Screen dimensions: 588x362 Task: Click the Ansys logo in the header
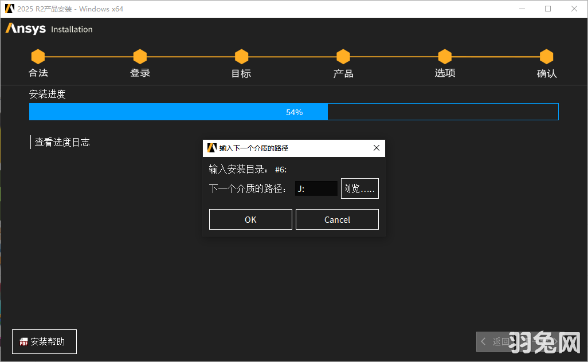[25, 29]
